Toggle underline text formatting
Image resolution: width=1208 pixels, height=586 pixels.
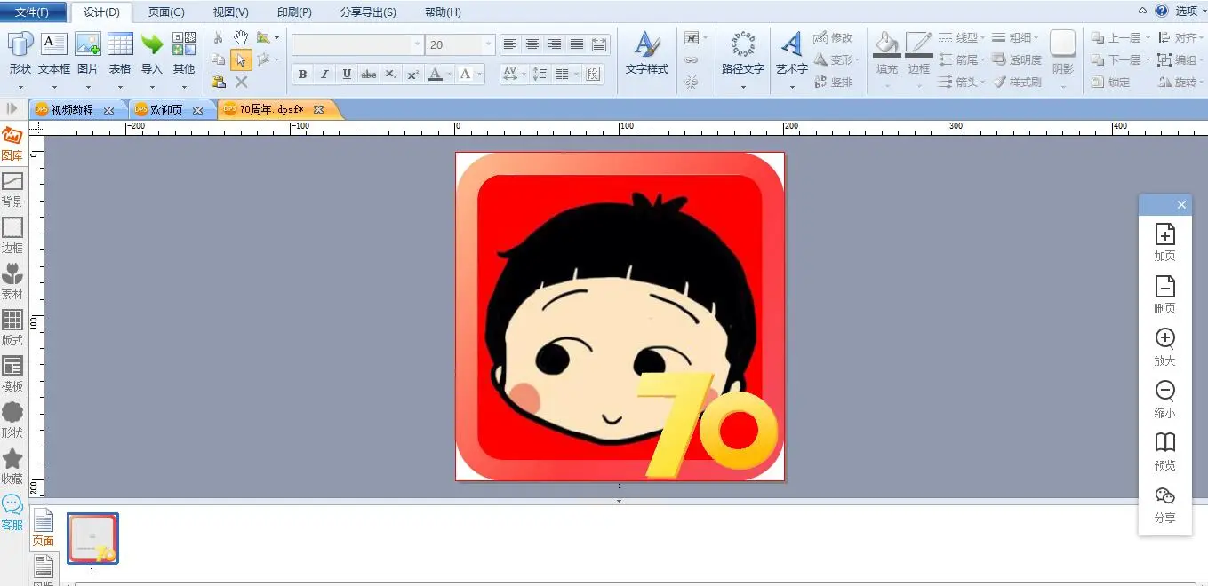pyautogui.click(x=347, y=75)
